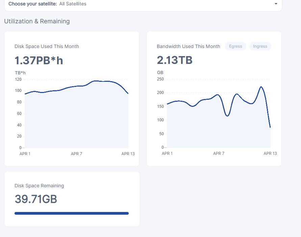Viewport: 301px width, 237px height.
Task: Click APR 1 on the disk space chart
Action: [25, 154]
